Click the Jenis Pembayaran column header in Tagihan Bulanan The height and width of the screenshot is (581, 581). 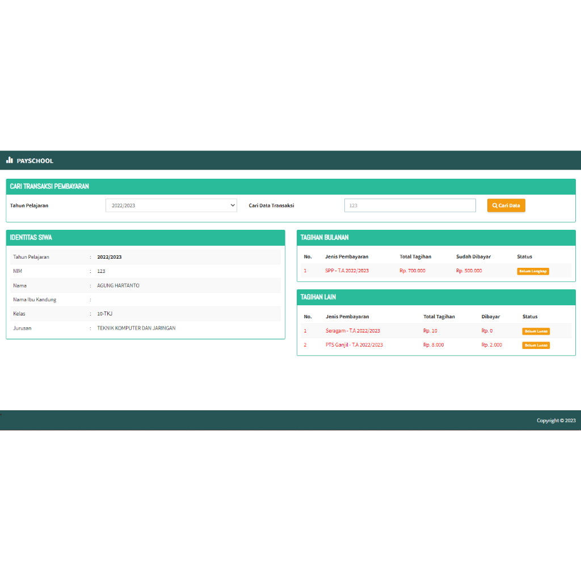347,256
